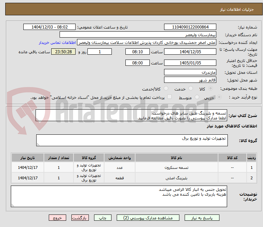Click the countdown timer 23:50:28
The width and height of the screenshot is (263, 227).
pyautogui.click(x=63, y=52)
